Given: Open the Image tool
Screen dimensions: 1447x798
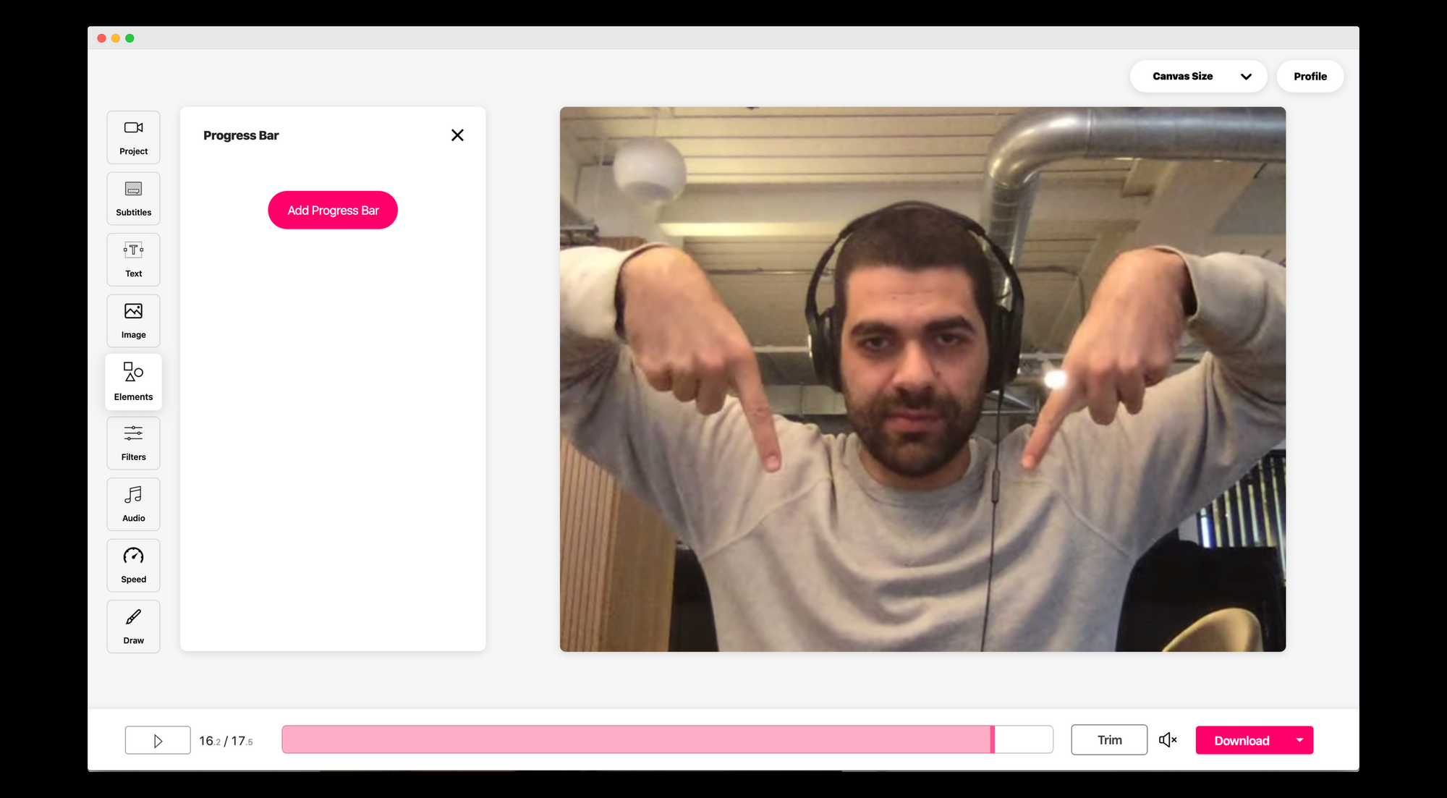Looking at the screenshot, I should click(133, 321).
